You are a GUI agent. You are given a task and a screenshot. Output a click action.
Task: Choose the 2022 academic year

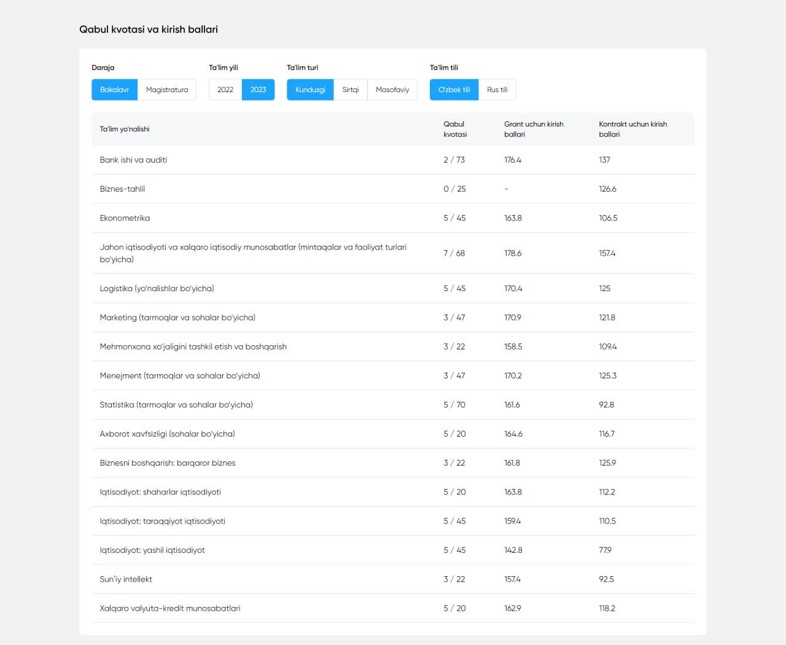pos(225,90)
